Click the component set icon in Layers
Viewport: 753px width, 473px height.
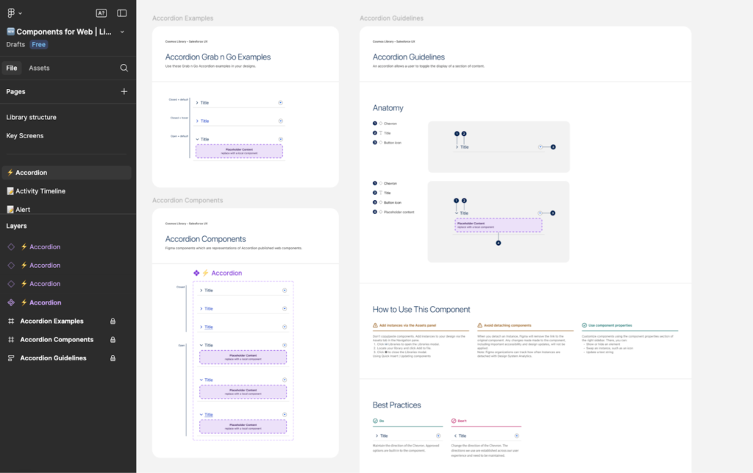tap(11, 302)
